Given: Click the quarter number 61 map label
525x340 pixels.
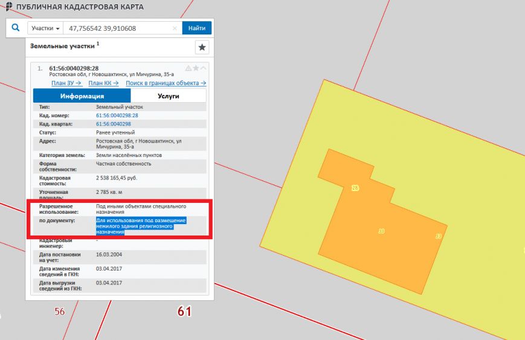Looking at the screenshot, I should click(184, 311).
